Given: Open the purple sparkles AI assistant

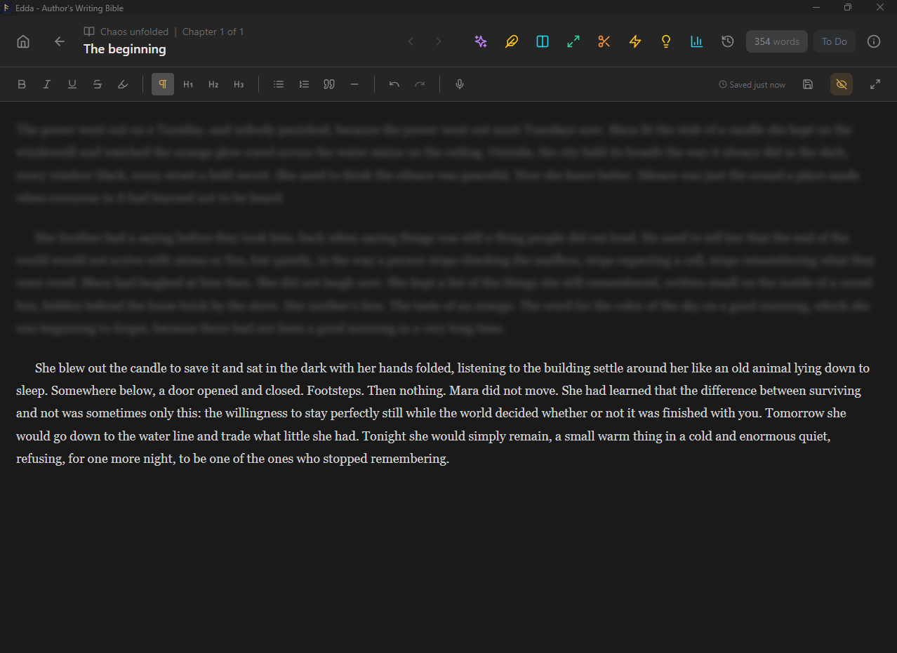Looking at the screenshot, I should 481,41.
